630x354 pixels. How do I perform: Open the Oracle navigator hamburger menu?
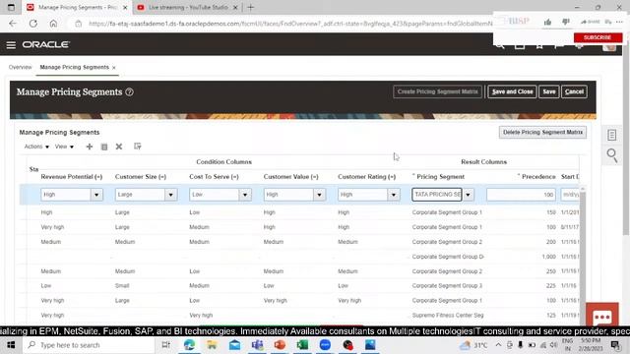click(x=11, y=45)
